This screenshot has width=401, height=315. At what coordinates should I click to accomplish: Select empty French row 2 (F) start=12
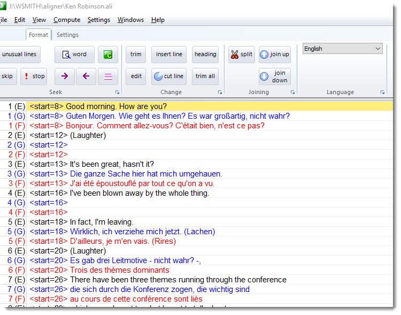tap(196, 155)
